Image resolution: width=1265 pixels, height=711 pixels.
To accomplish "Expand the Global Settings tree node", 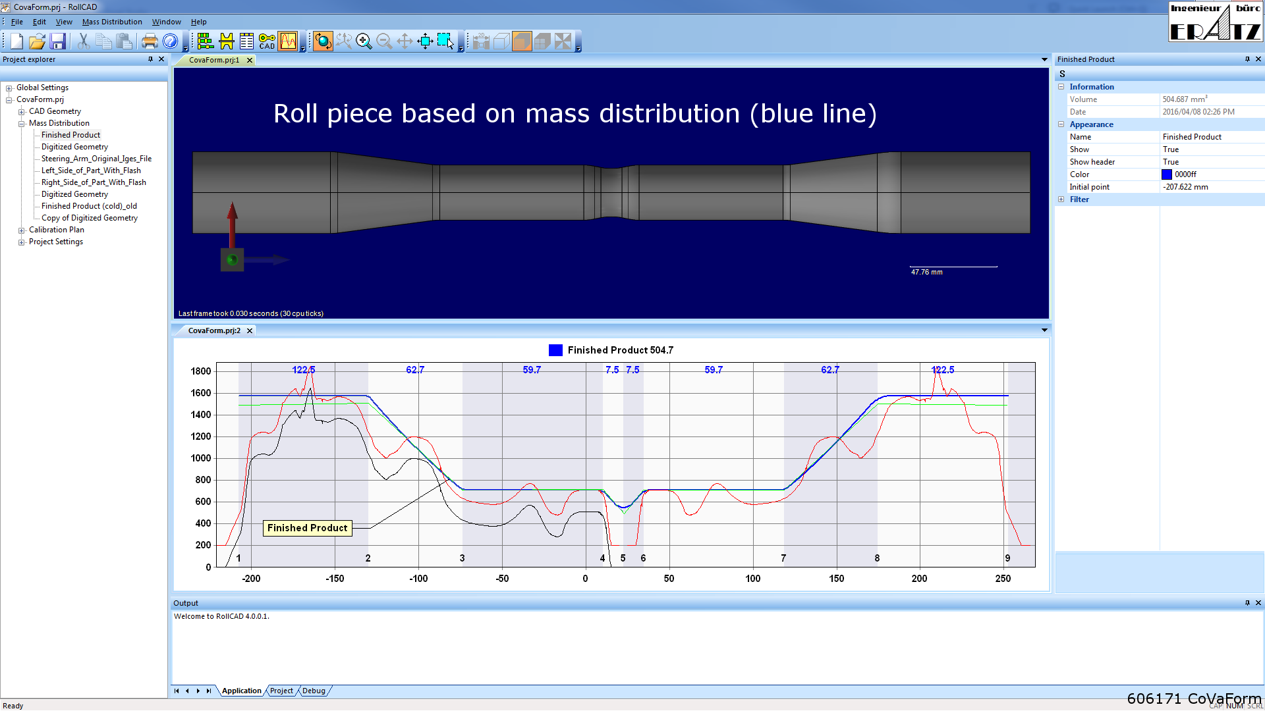I will click(9, 88).
